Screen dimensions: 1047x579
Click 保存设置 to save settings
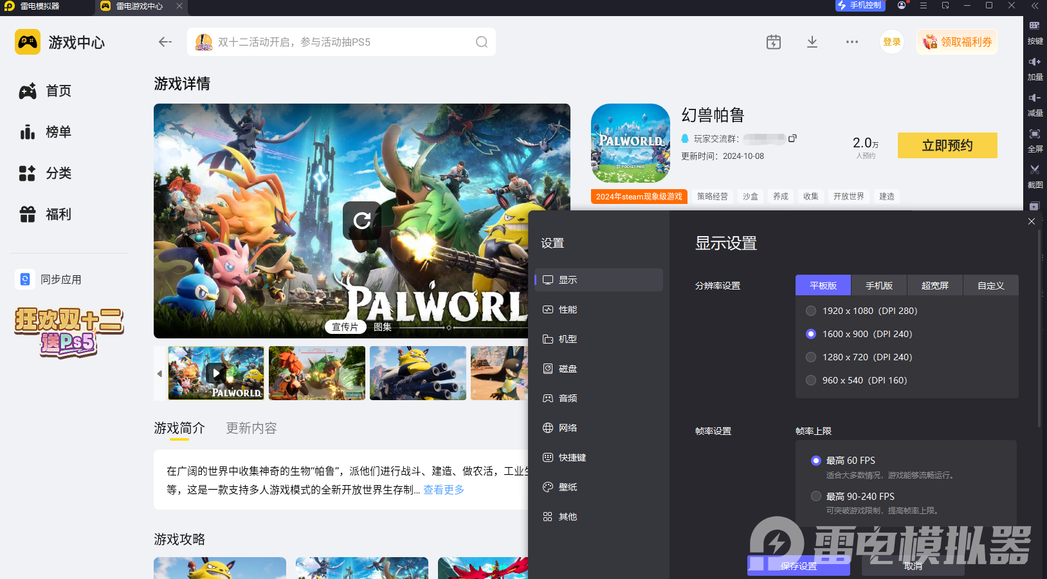[799, 566]
